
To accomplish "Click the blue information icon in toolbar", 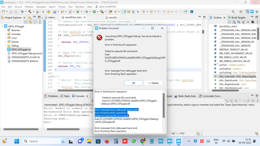I will tap(192, 12).
